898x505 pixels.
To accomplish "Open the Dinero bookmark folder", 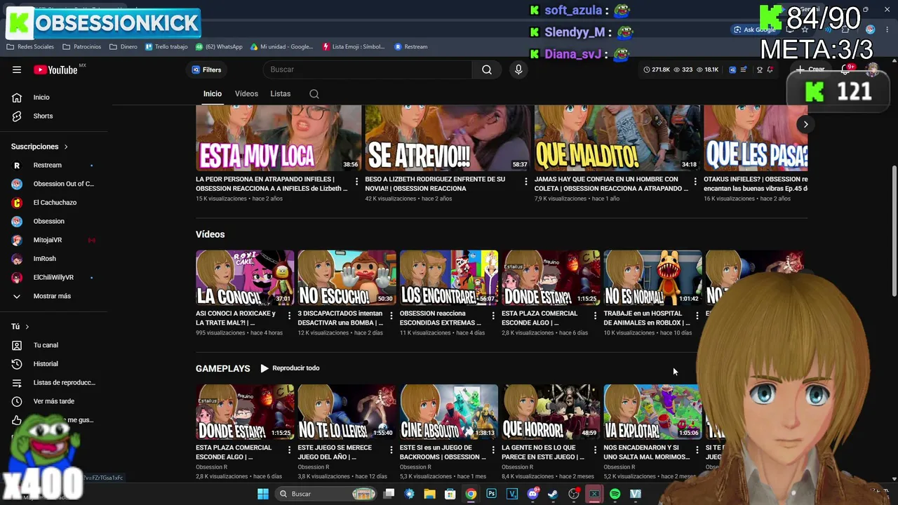I will [123, 47].
